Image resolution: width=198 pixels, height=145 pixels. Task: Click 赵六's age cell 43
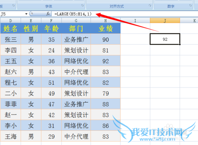[x=51, y=72]
